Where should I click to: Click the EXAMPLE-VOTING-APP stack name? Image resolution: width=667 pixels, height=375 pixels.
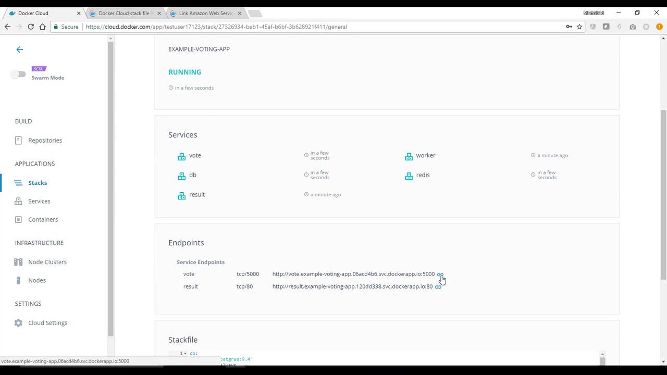click(199, 49)
